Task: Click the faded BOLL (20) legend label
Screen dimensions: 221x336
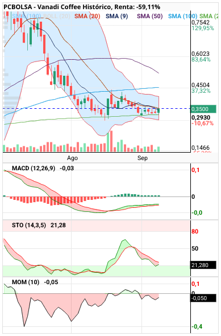Action: coord(57,17)
